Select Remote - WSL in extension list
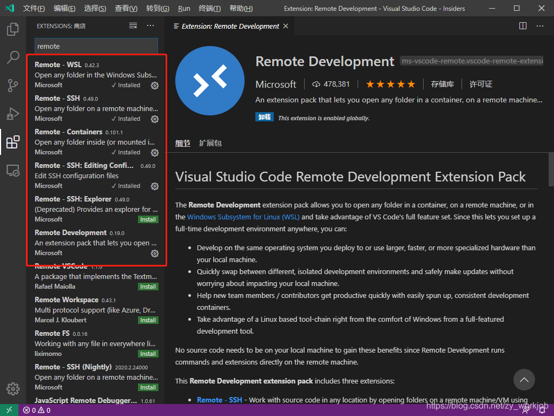 tap(96, 75)
